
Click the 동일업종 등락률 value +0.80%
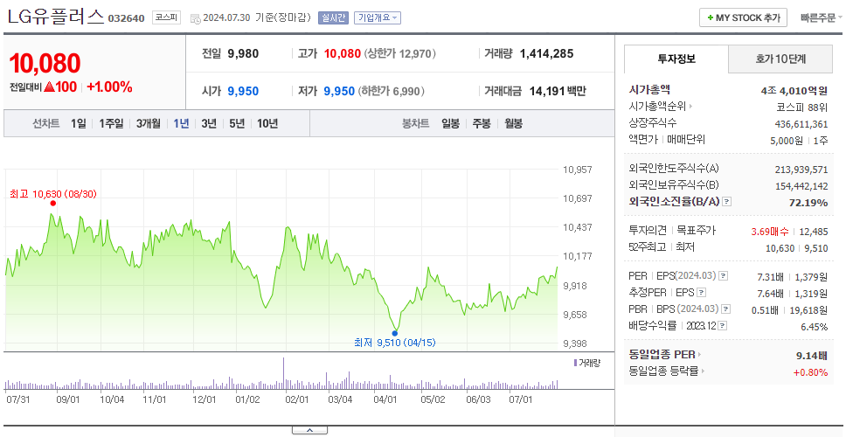(810, 371)
